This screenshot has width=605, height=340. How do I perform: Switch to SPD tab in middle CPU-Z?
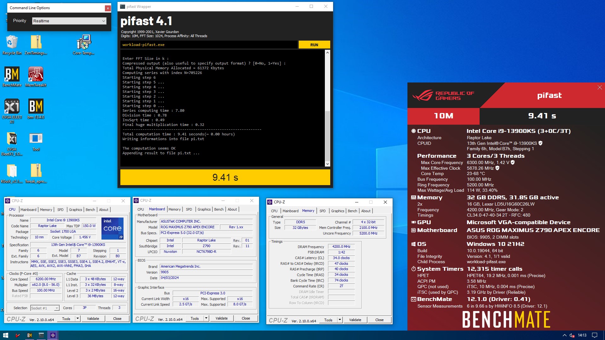pyautogui.click(x=189, y=209)
